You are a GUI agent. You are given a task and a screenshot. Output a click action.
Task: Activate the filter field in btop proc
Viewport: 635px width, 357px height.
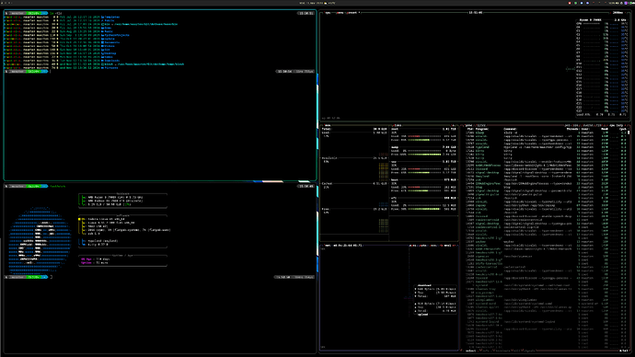480,125
